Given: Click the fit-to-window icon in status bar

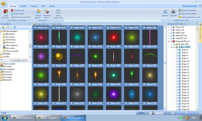Looking at the screenshot, I should 162,113.
